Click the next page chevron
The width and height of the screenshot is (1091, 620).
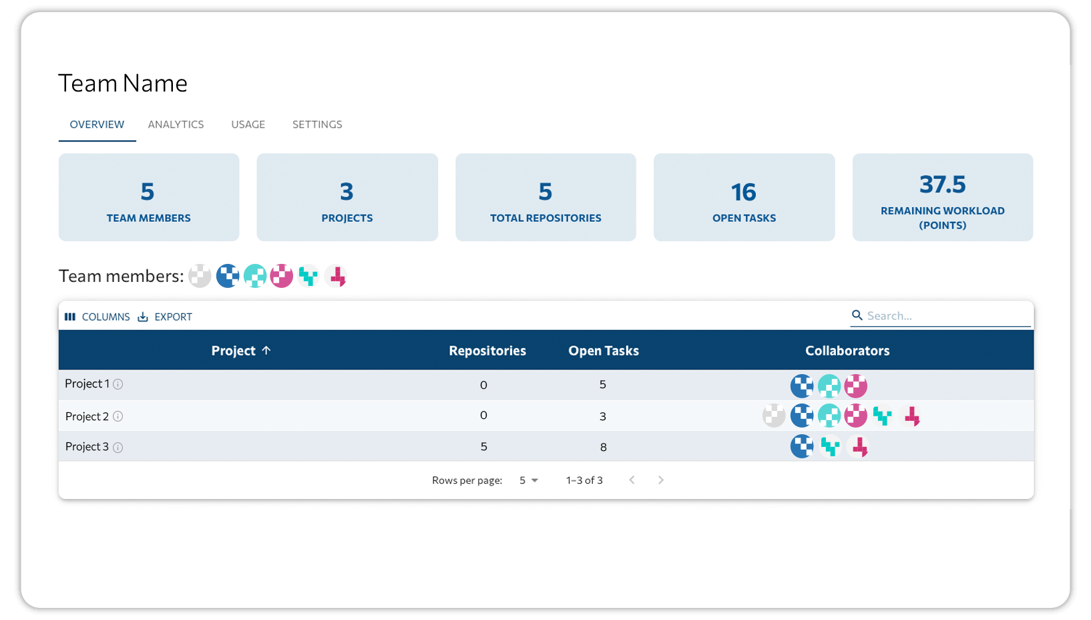point(661,480)
